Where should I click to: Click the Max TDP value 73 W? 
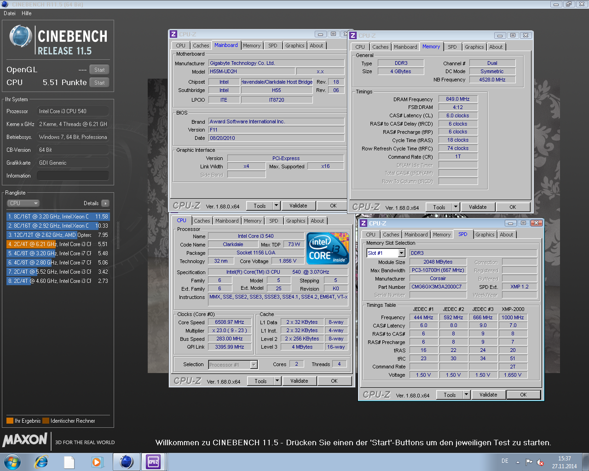click(294, 244)
